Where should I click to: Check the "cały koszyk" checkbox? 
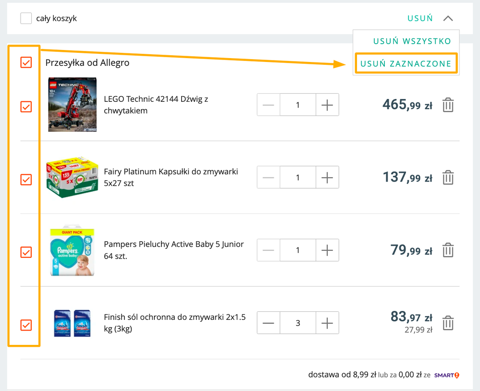coord(26,18)
